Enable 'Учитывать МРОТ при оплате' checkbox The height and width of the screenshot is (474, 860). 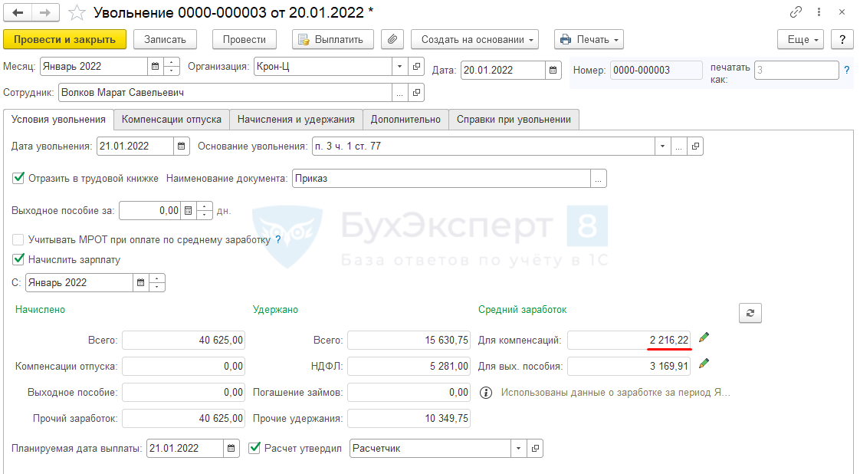pyautogui.click(x=18, y=239)
